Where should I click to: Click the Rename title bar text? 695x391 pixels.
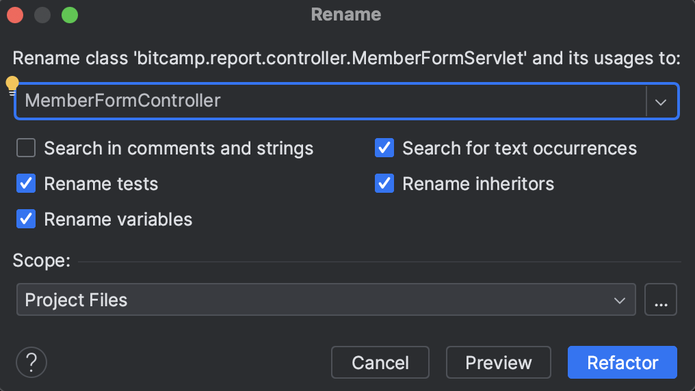(x=346, y=14)
